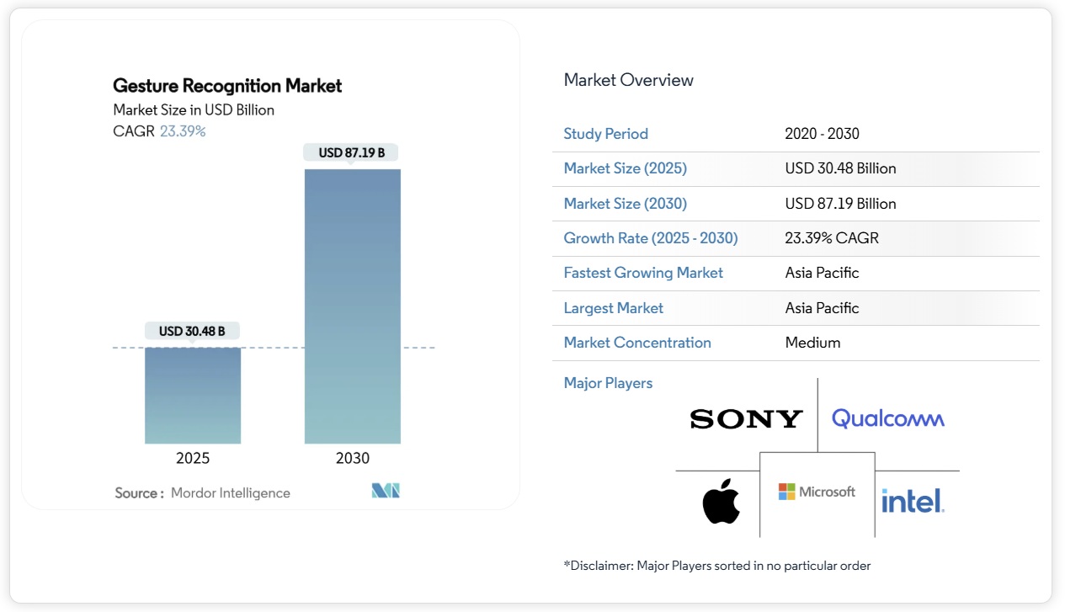
Task: Click the Study Period row label
Action: coord(606,134)
